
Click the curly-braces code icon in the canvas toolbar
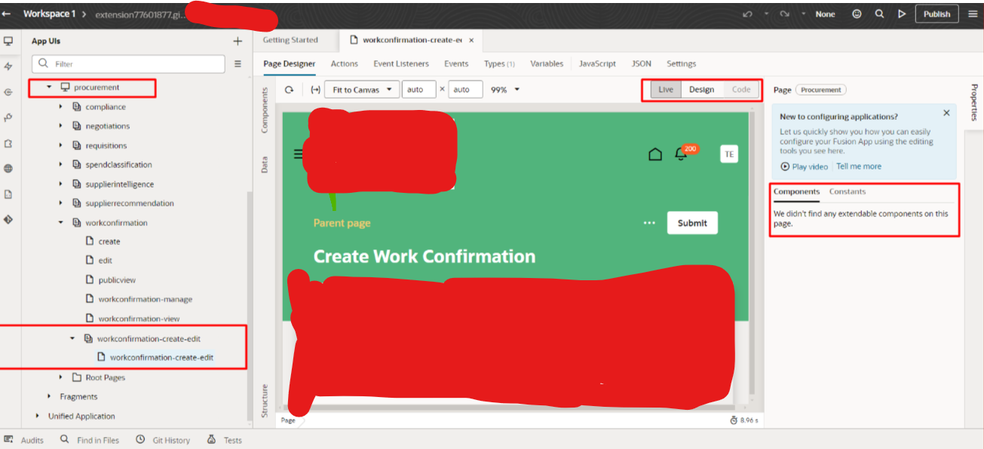point(316,89)
